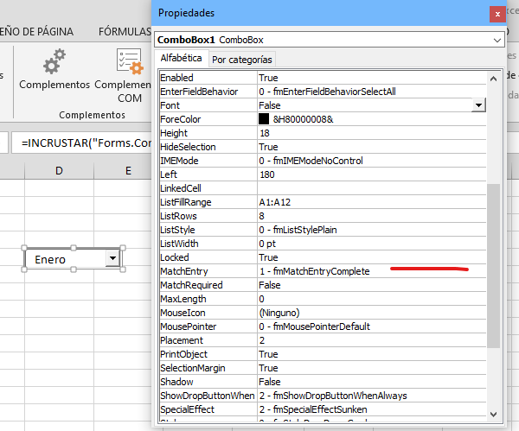Image resolution: width=519 pixels, height=431 pixels.
Task: Click the black ForeColor swatch
Action: click(x=265, y=119)
